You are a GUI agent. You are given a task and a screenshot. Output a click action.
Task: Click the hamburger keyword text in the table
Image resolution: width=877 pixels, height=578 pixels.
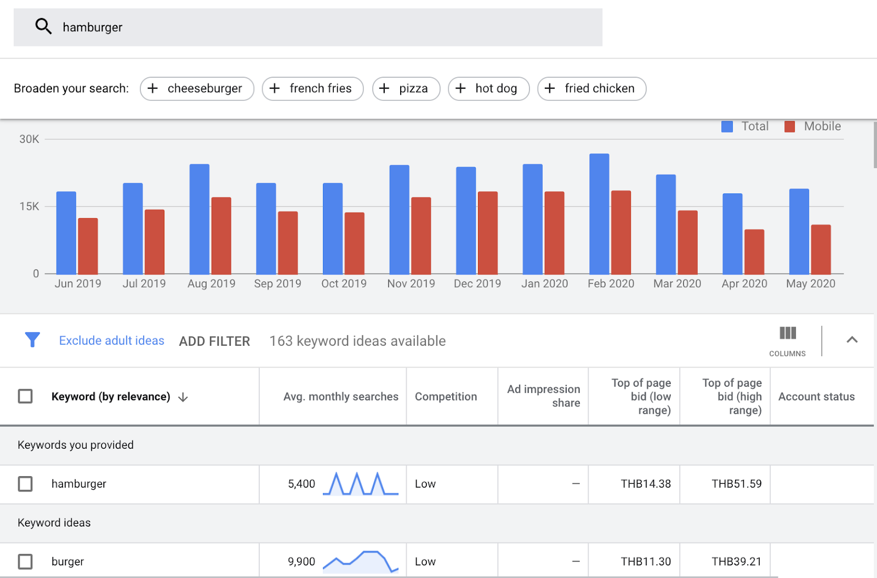[x=79, y=484]
